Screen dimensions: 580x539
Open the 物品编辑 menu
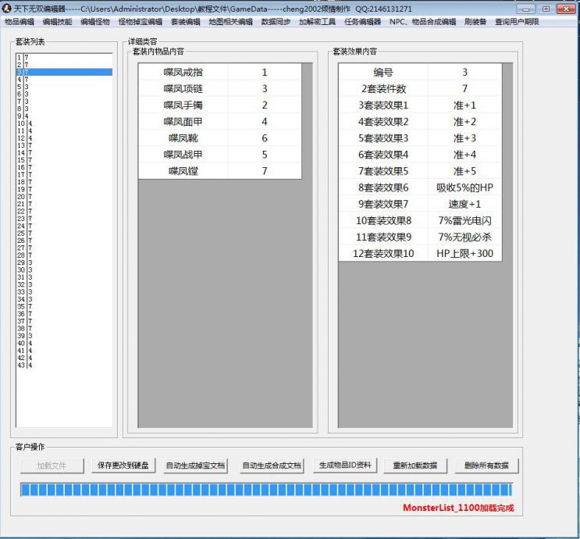(20, 22)
